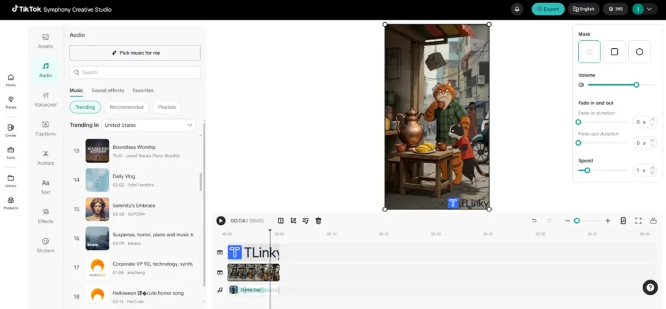Open the Products section
The height and width of the screenshot is (309, 666).
[x=10, y=203]
